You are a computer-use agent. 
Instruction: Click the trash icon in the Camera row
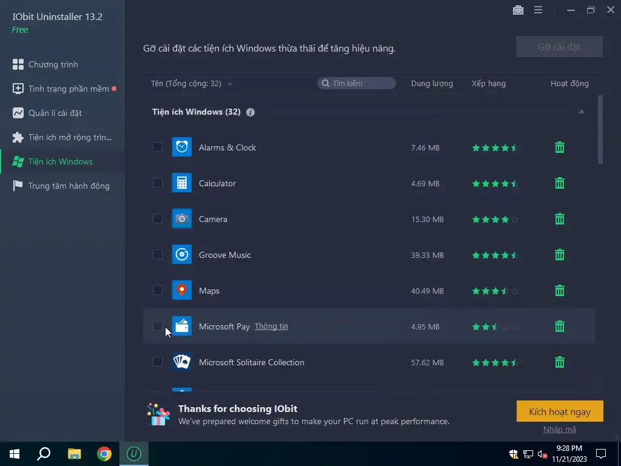tap(560, 218)
